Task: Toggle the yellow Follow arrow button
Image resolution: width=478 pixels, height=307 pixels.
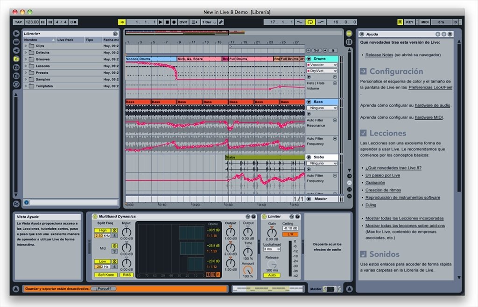Action: (122, 22)
